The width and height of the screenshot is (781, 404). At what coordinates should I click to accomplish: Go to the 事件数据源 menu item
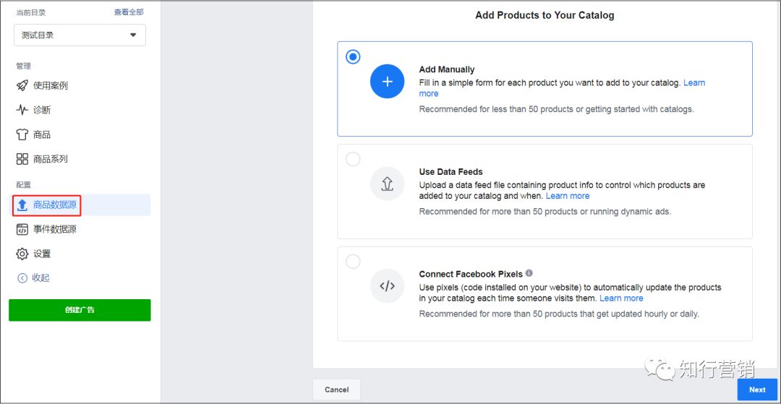tap(54, 229)
